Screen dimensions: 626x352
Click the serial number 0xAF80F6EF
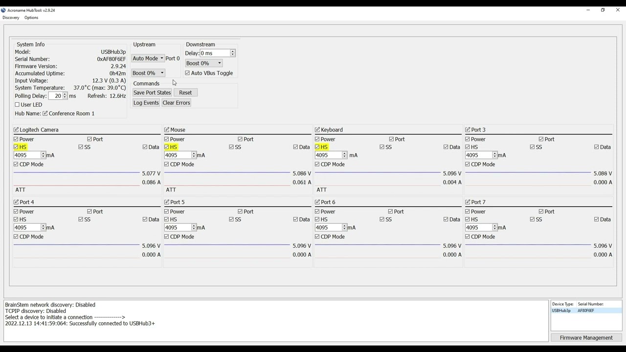111,59
